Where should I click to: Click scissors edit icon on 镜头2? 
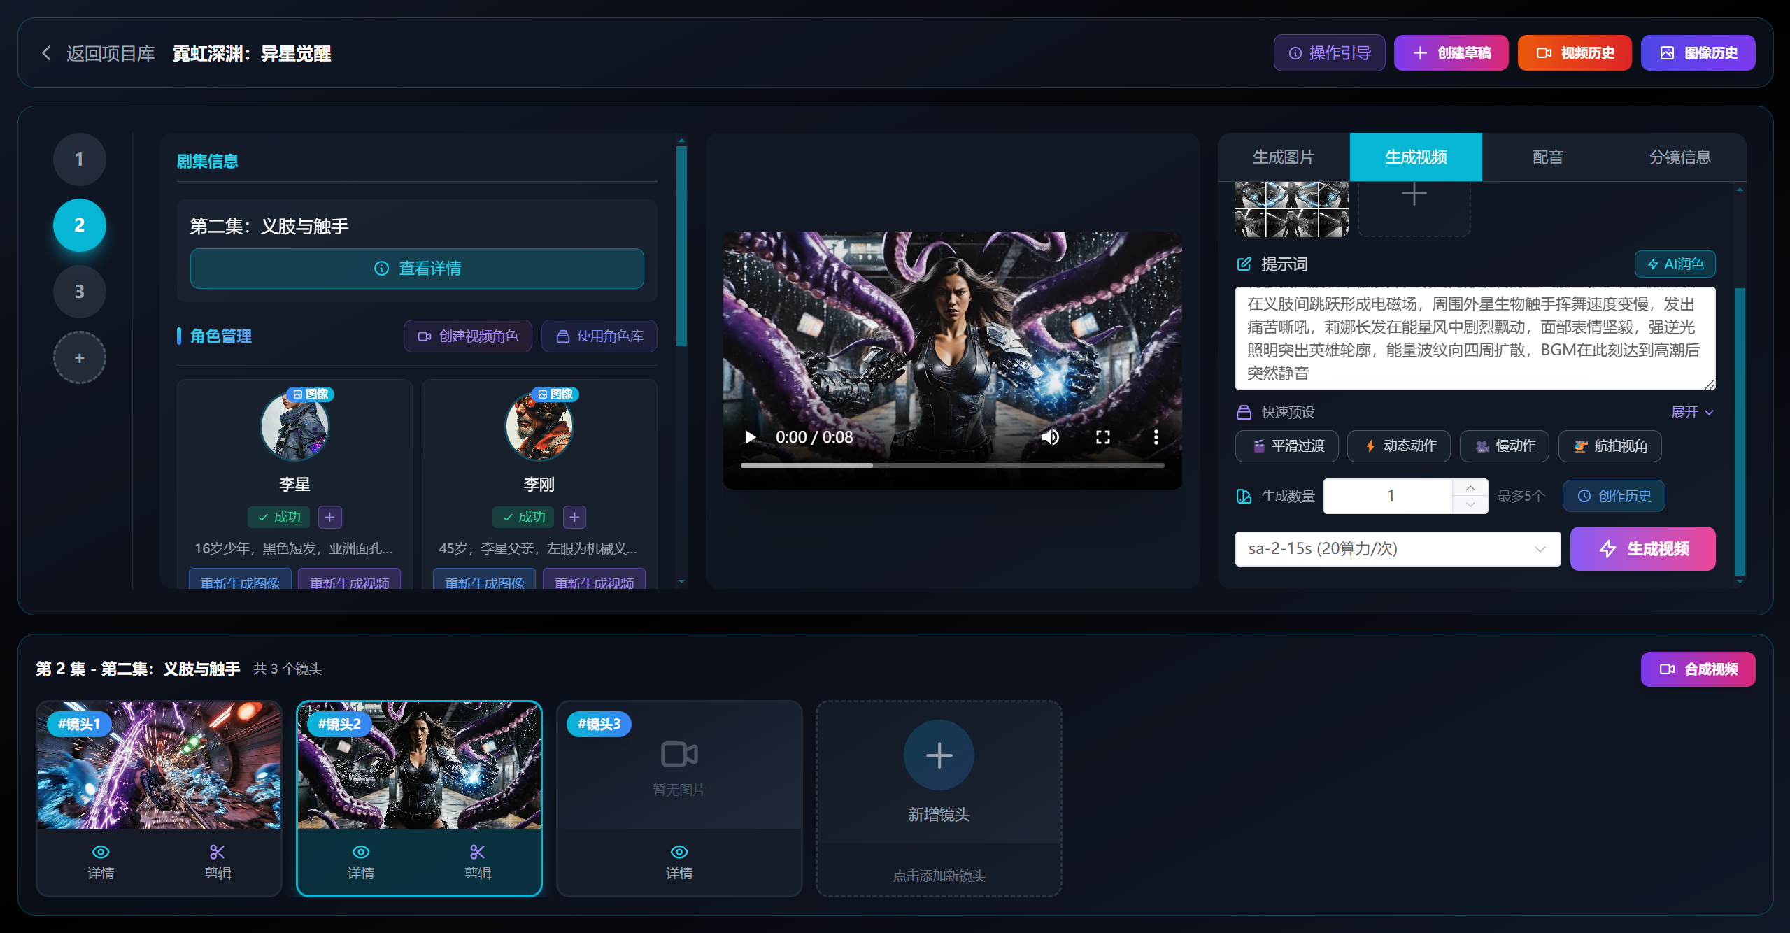477,852
